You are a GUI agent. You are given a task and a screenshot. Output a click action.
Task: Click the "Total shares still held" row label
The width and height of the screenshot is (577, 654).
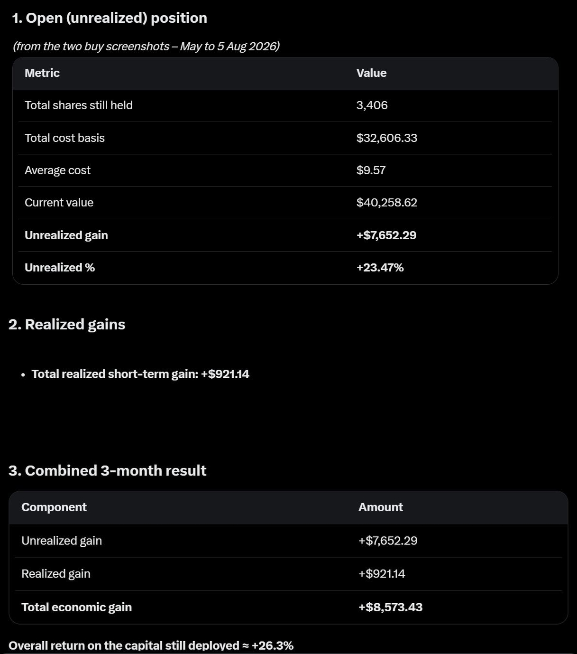[x=79, y=105]
